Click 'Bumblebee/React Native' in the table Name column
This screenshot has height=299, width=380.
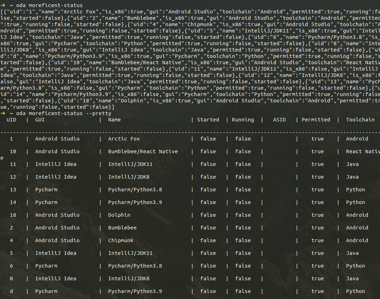coord(143,151)
